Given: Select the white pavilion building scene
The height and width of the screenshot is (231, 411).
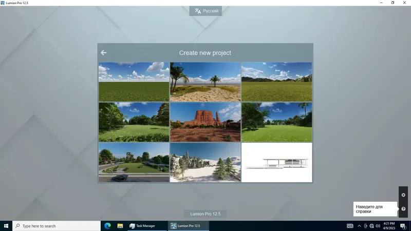Looking at the screenshot, I should (x=277, y=162).
